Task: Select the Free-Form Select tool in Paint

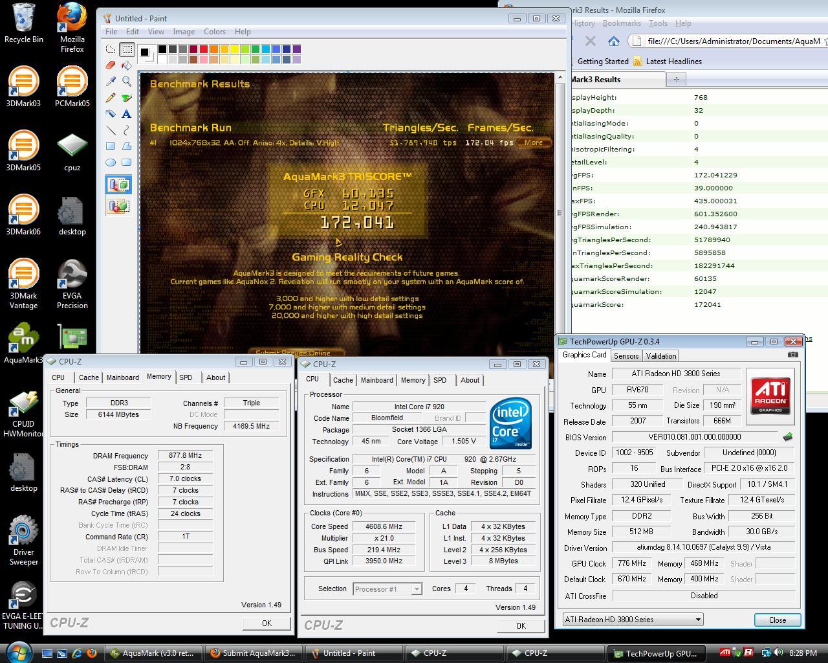Action: (111, 49)
